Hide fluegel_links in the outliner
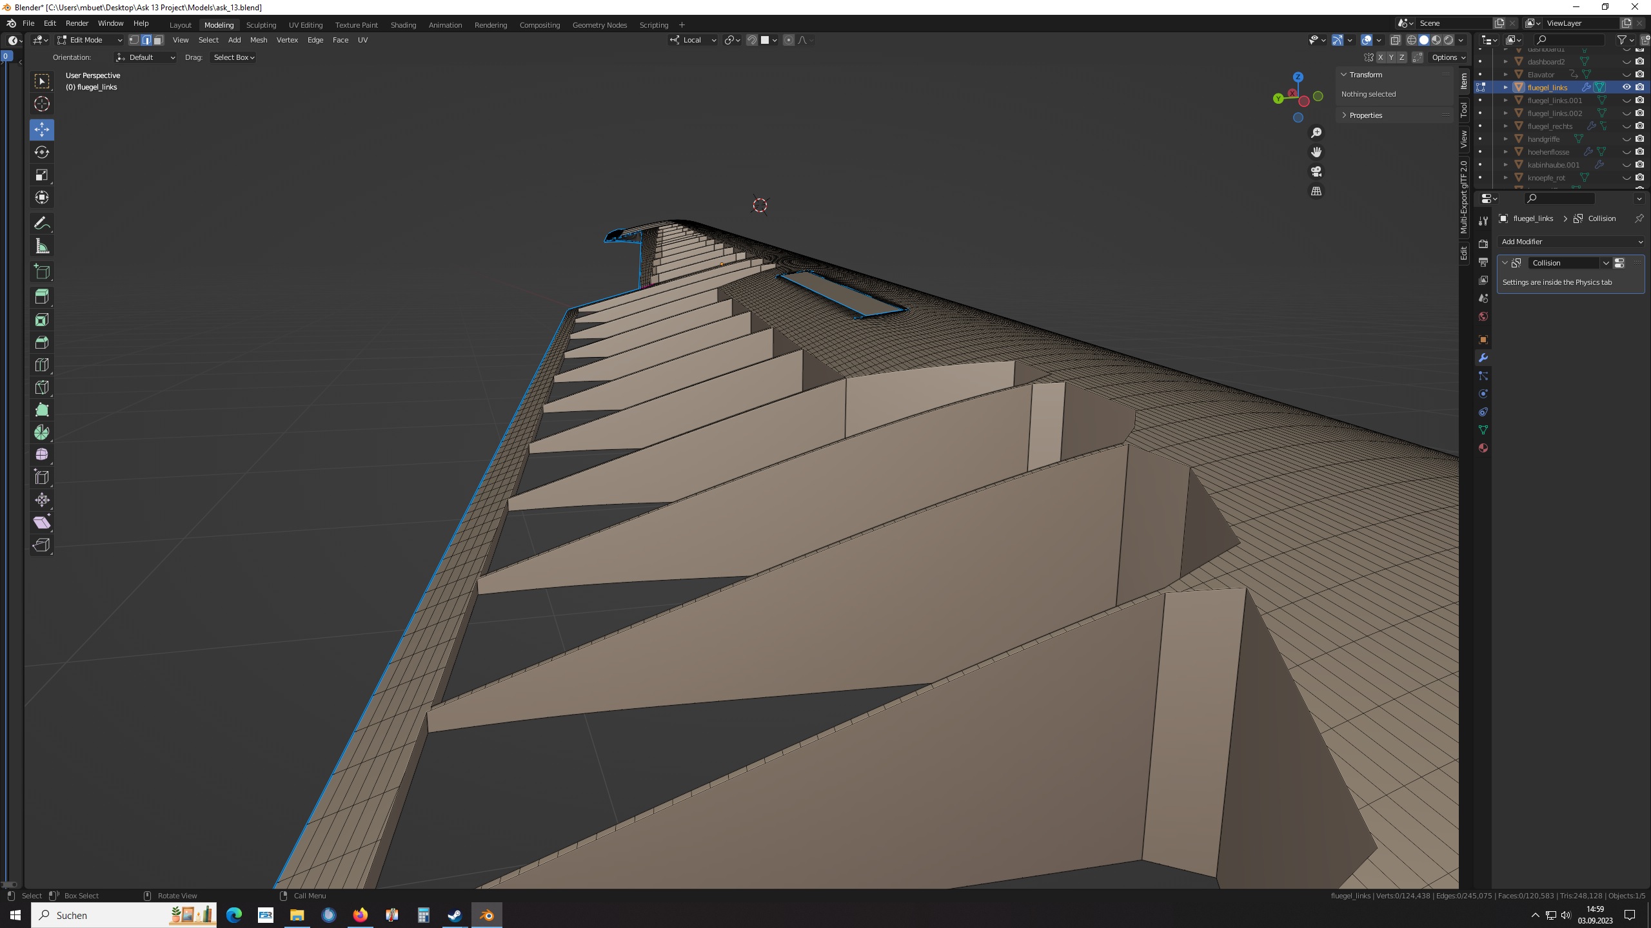The height and width of the screenshot is (928, 1651). click(1626, 87)
